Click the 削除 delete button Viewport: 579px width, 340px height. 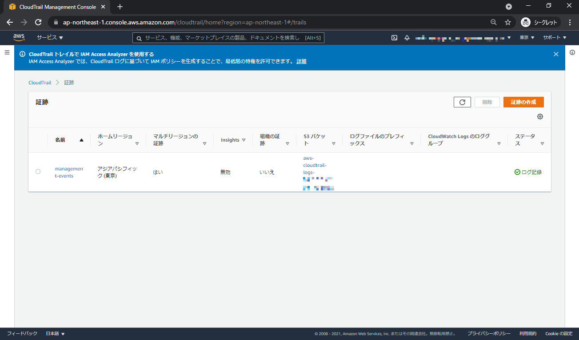point(487,102)
